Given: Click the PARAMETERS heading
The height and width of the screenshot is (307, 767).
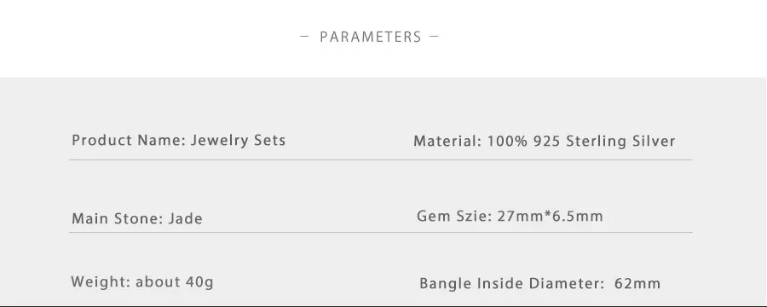Looking at the screenshot, I should [x=371, y=37].
